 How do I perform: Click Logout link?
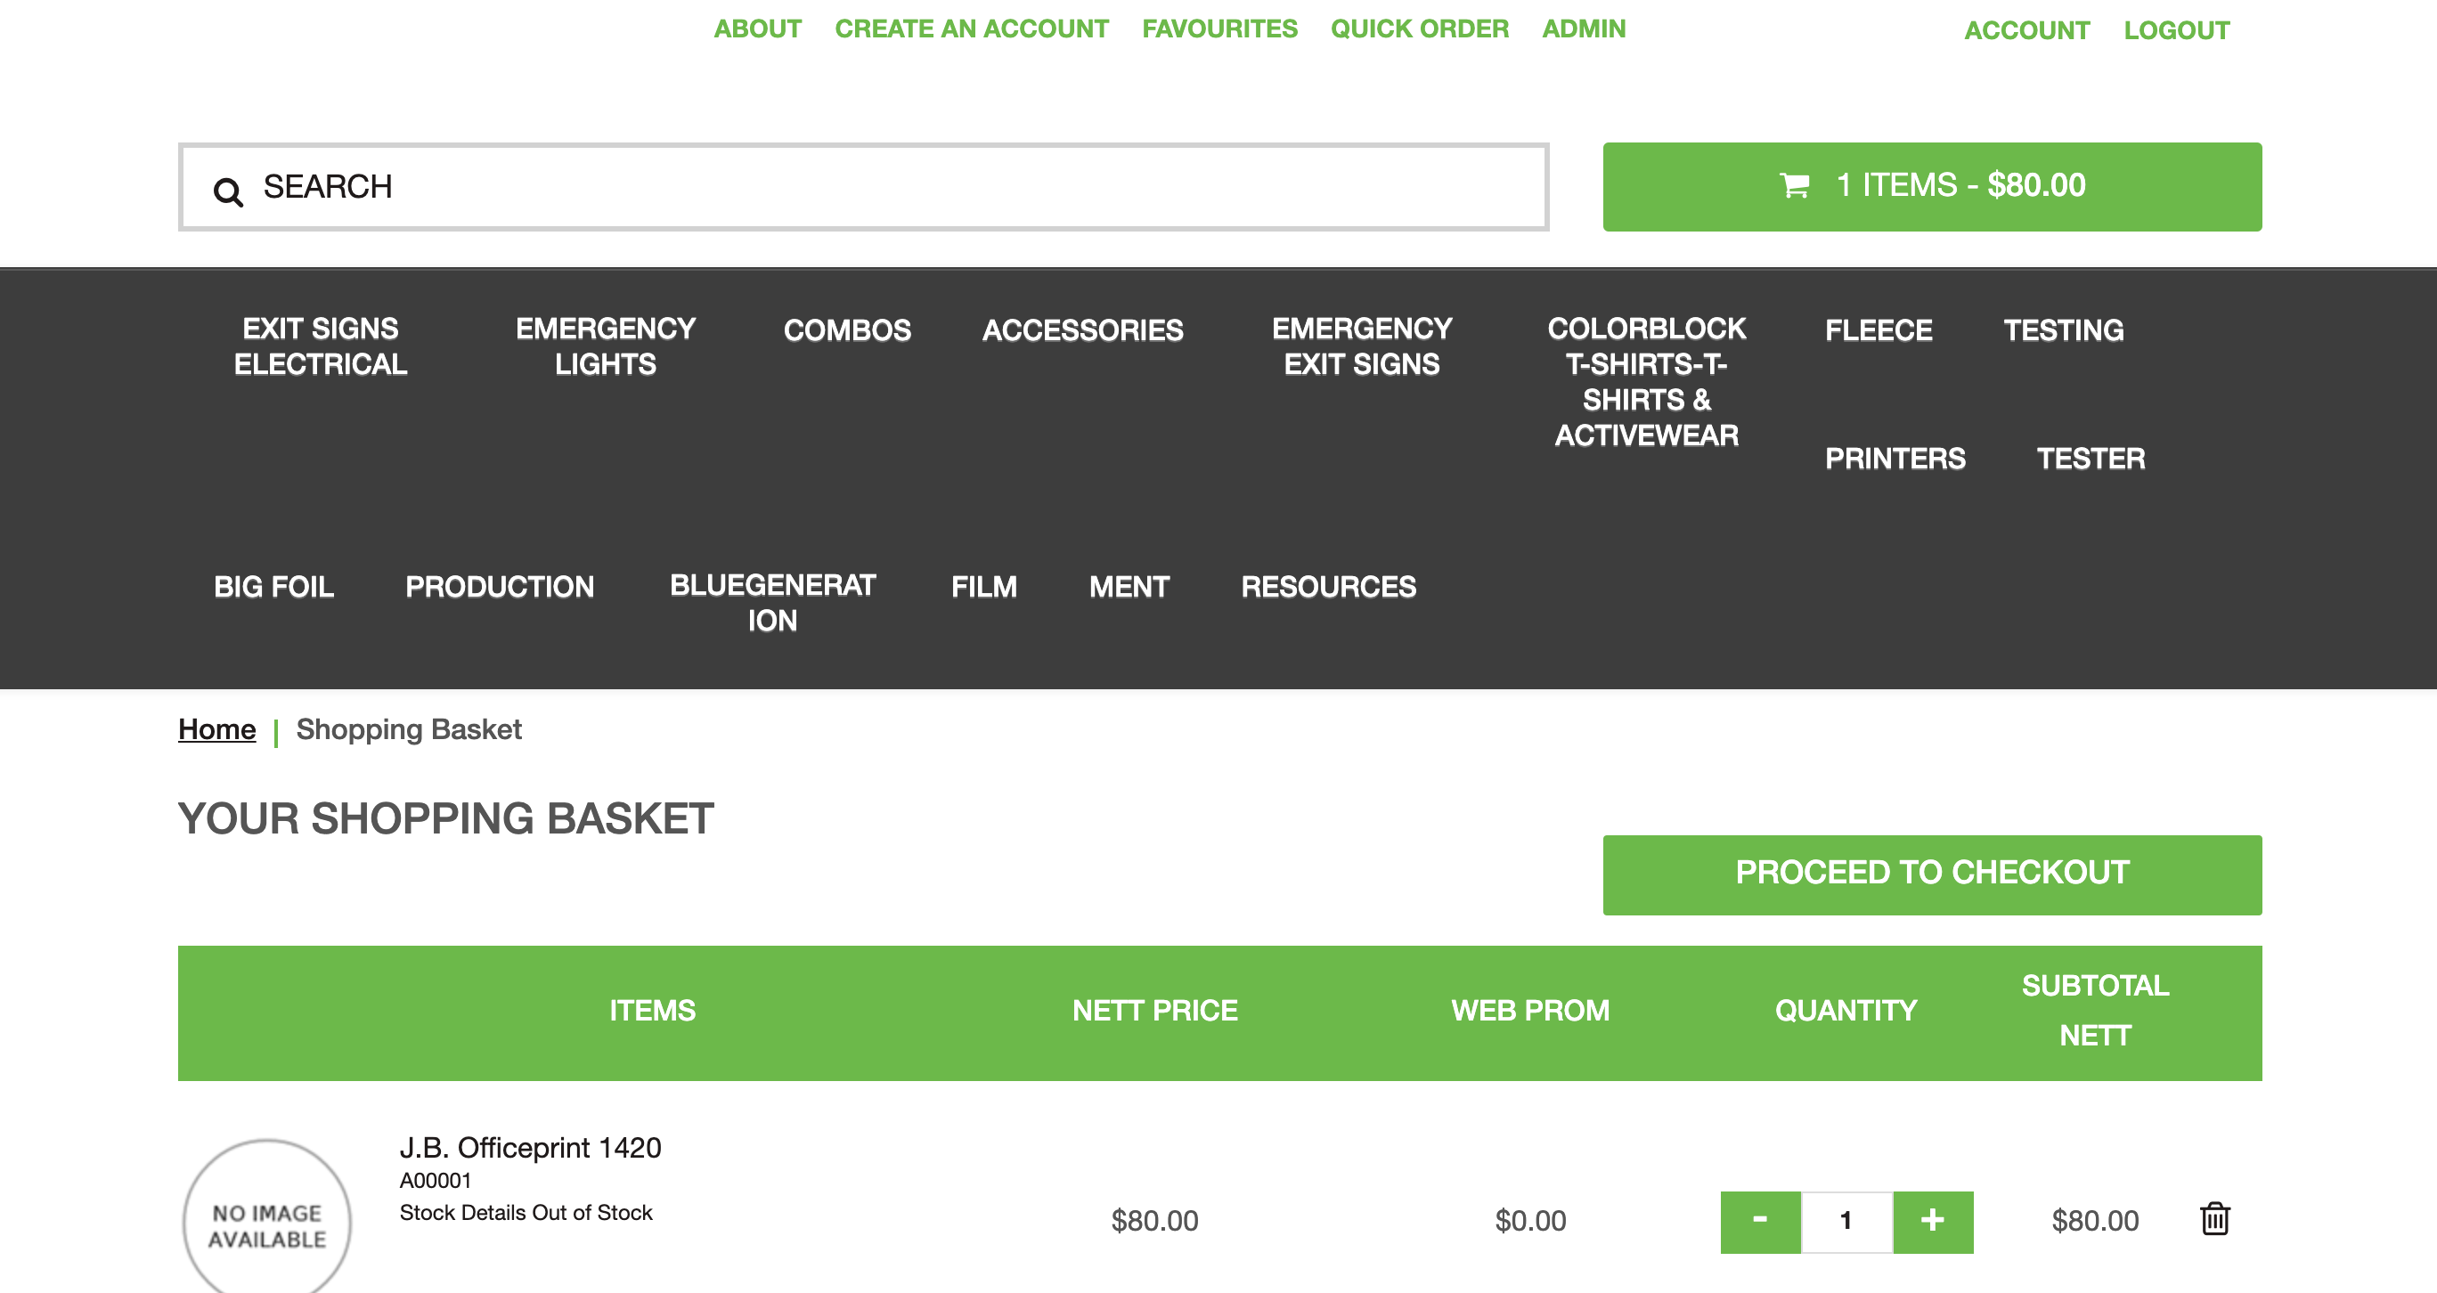[2176, 30]
